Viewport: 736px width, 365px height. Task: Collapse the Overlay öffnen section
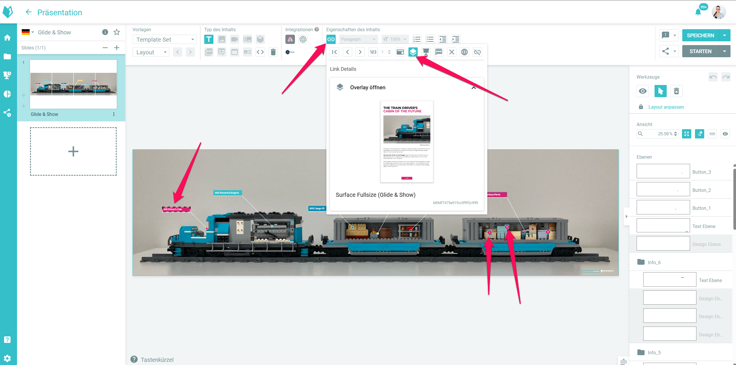click(x=473, y=88)
